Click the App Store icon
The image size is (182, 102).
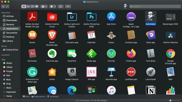(x=111, y=17)
